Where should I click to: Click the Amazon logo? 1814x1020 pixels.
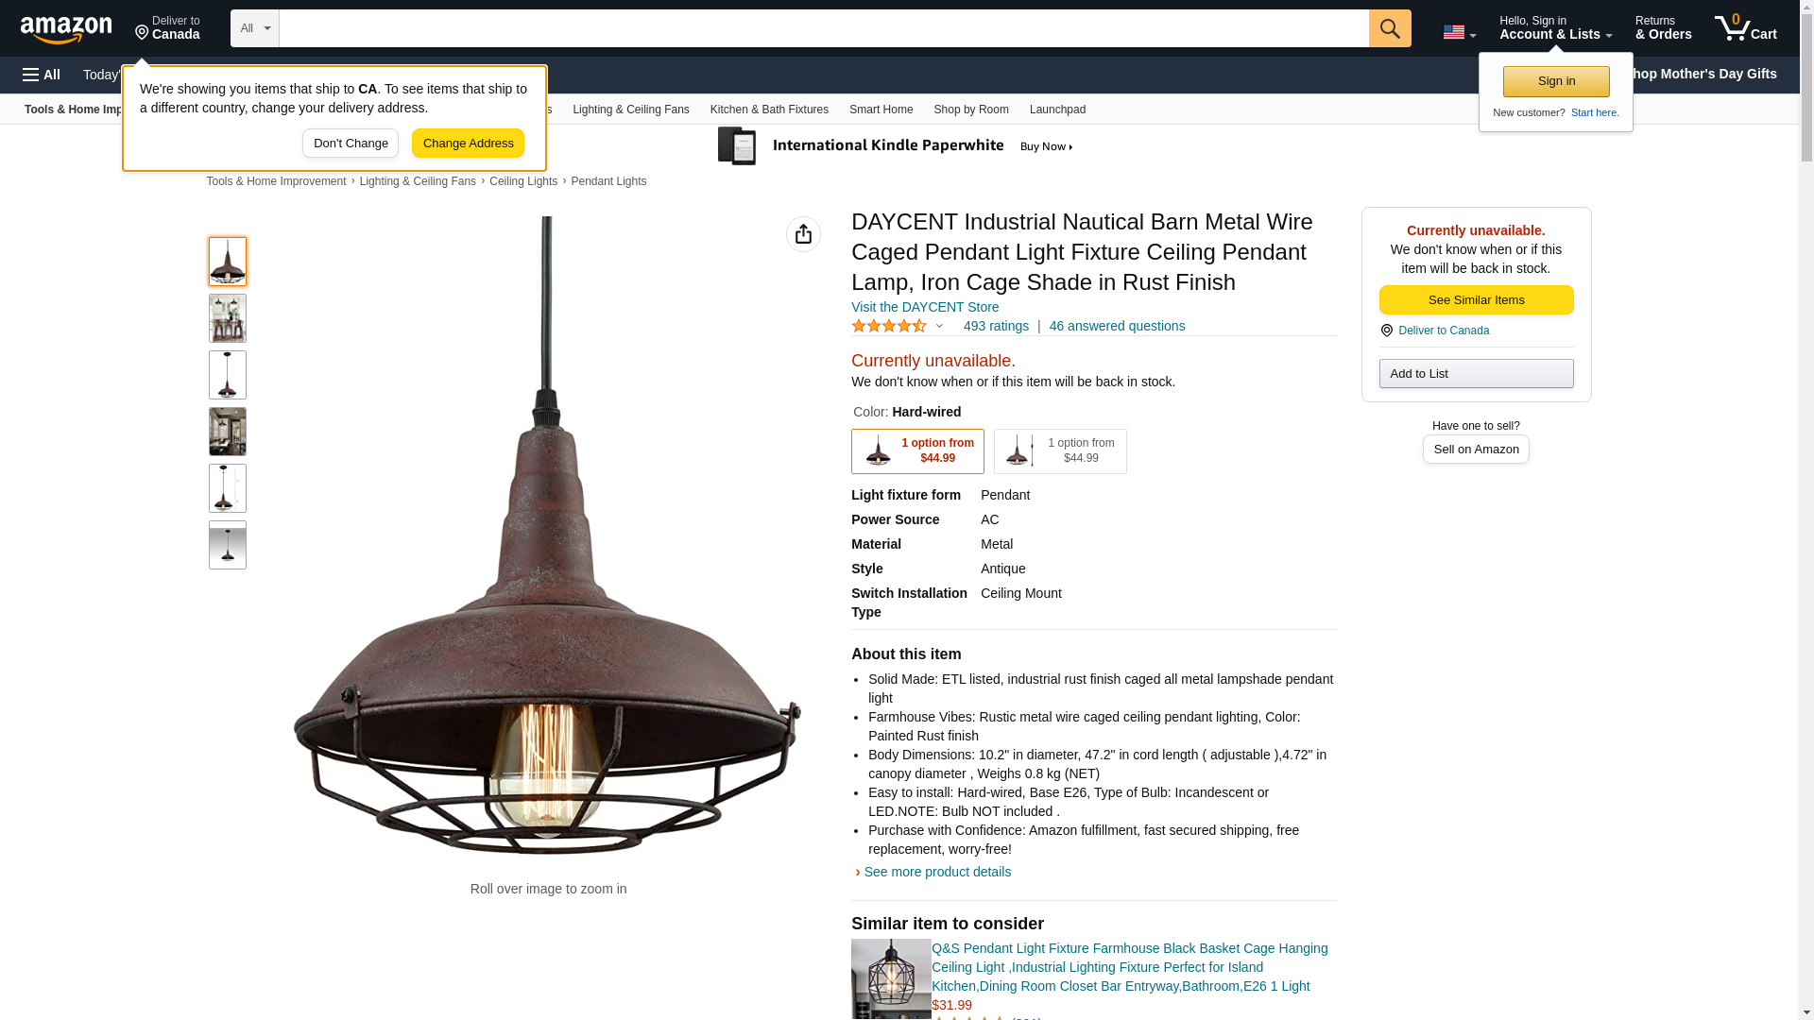click(x=66, y=29)
